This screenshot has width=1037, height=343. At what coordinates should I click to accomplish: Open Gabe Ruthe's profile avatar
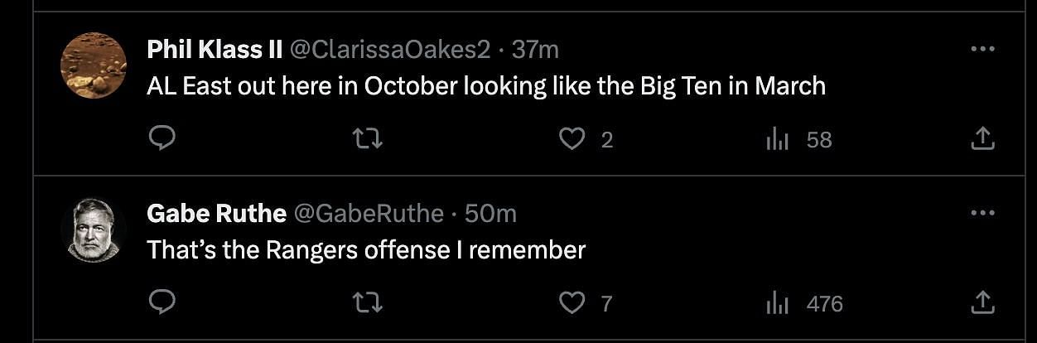(x=94, y=229)
